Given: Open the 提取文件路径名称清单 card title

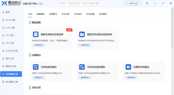Looking at the screenshot, I should coord(52,34).
